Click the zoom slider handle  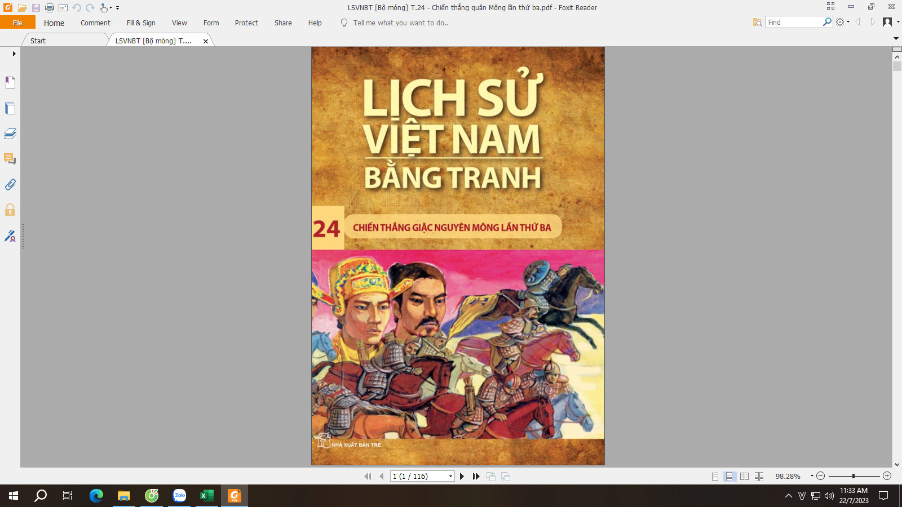854,476
